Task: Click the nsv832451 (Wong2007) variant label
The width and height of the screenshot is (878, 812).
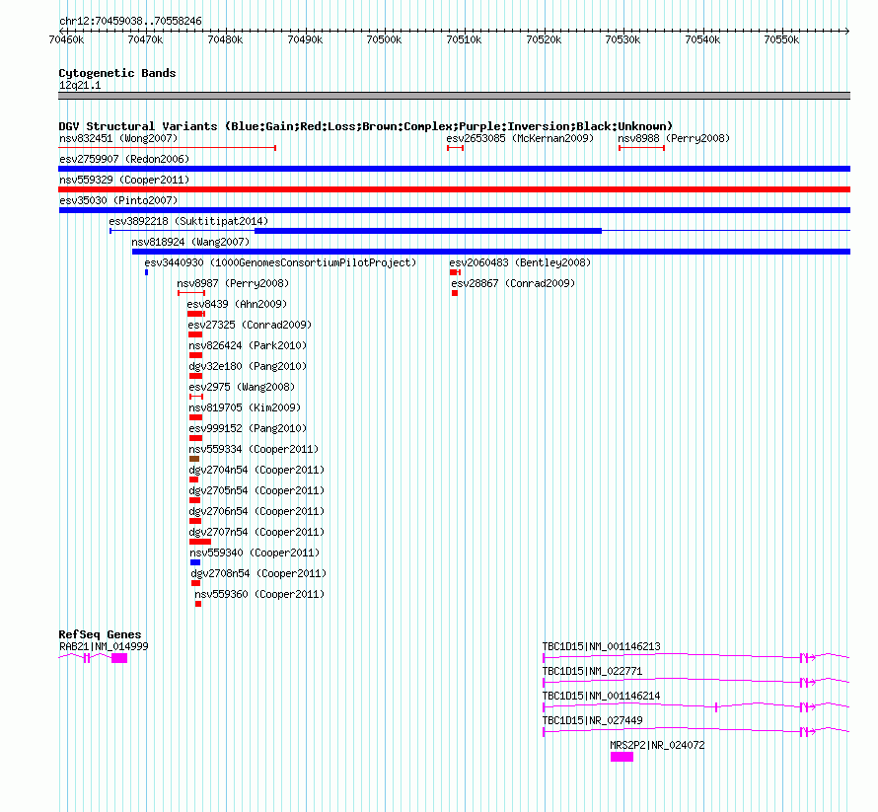Action: click(118, 138)
